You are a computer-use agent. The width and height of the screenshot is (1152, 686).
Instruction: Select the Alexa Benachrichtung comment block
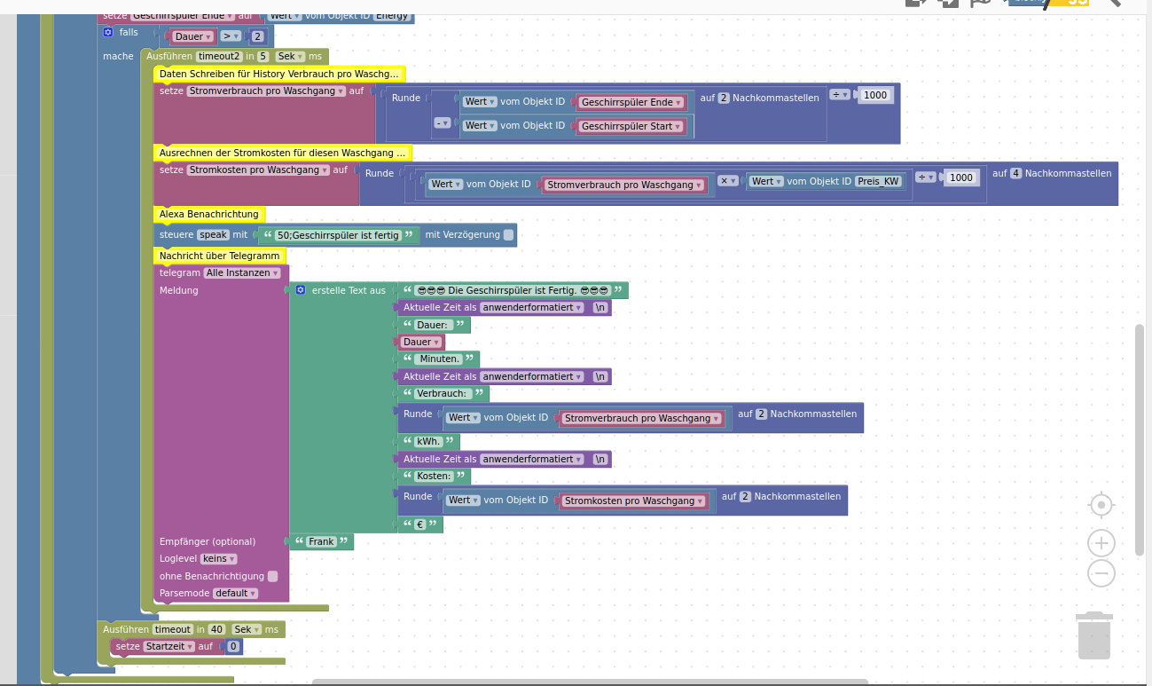coord(208,214)
